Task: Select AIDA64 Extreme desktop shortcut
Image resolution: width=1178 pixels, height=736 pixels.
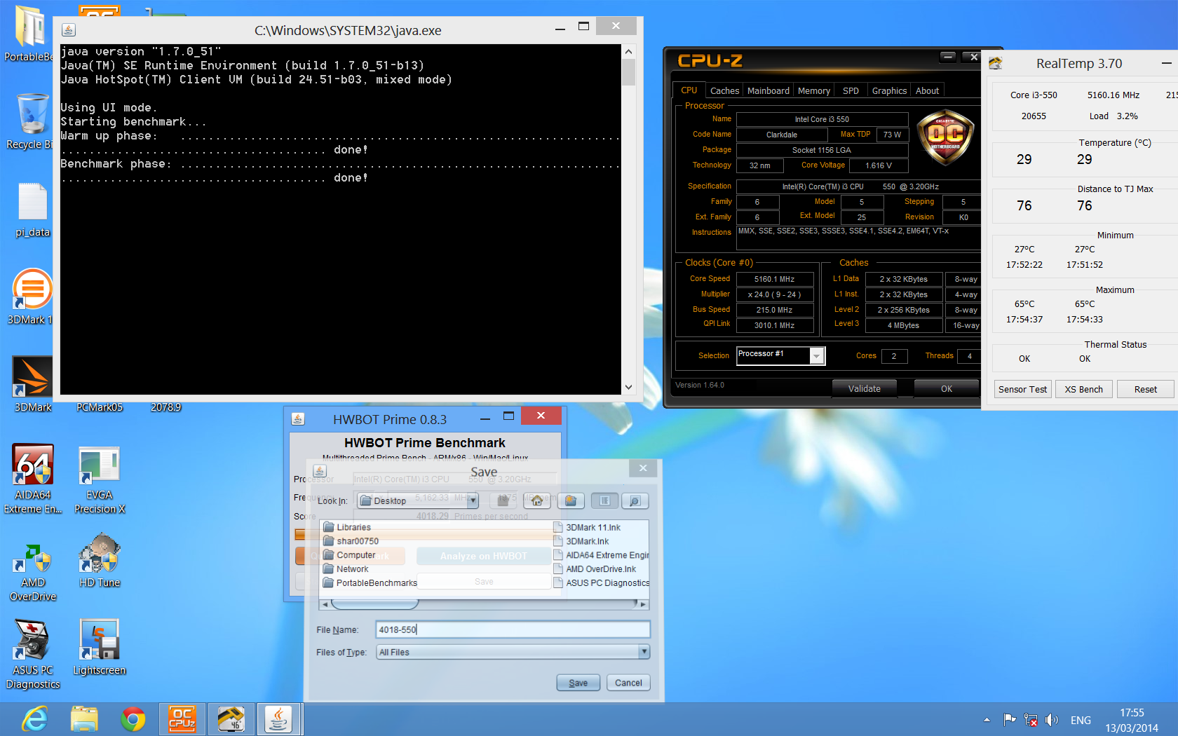Action: (32, 479)
